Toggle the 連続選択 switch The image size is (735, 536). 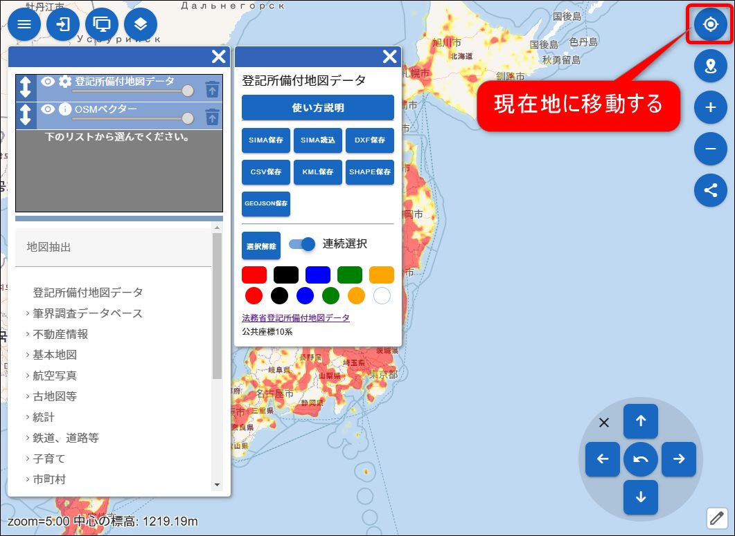pyautogui.click(x=302, y=244)
